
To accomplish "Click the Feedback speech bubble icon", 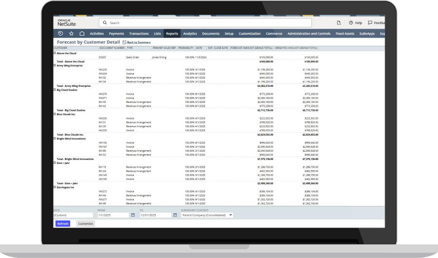I will point(370,23).
